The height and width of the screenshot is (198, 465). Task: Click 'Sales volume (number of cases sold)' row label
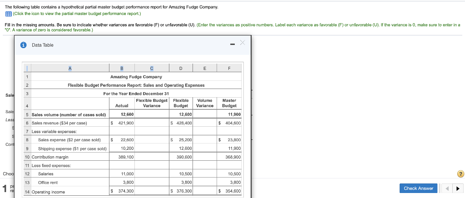click(x=69, y=115)
